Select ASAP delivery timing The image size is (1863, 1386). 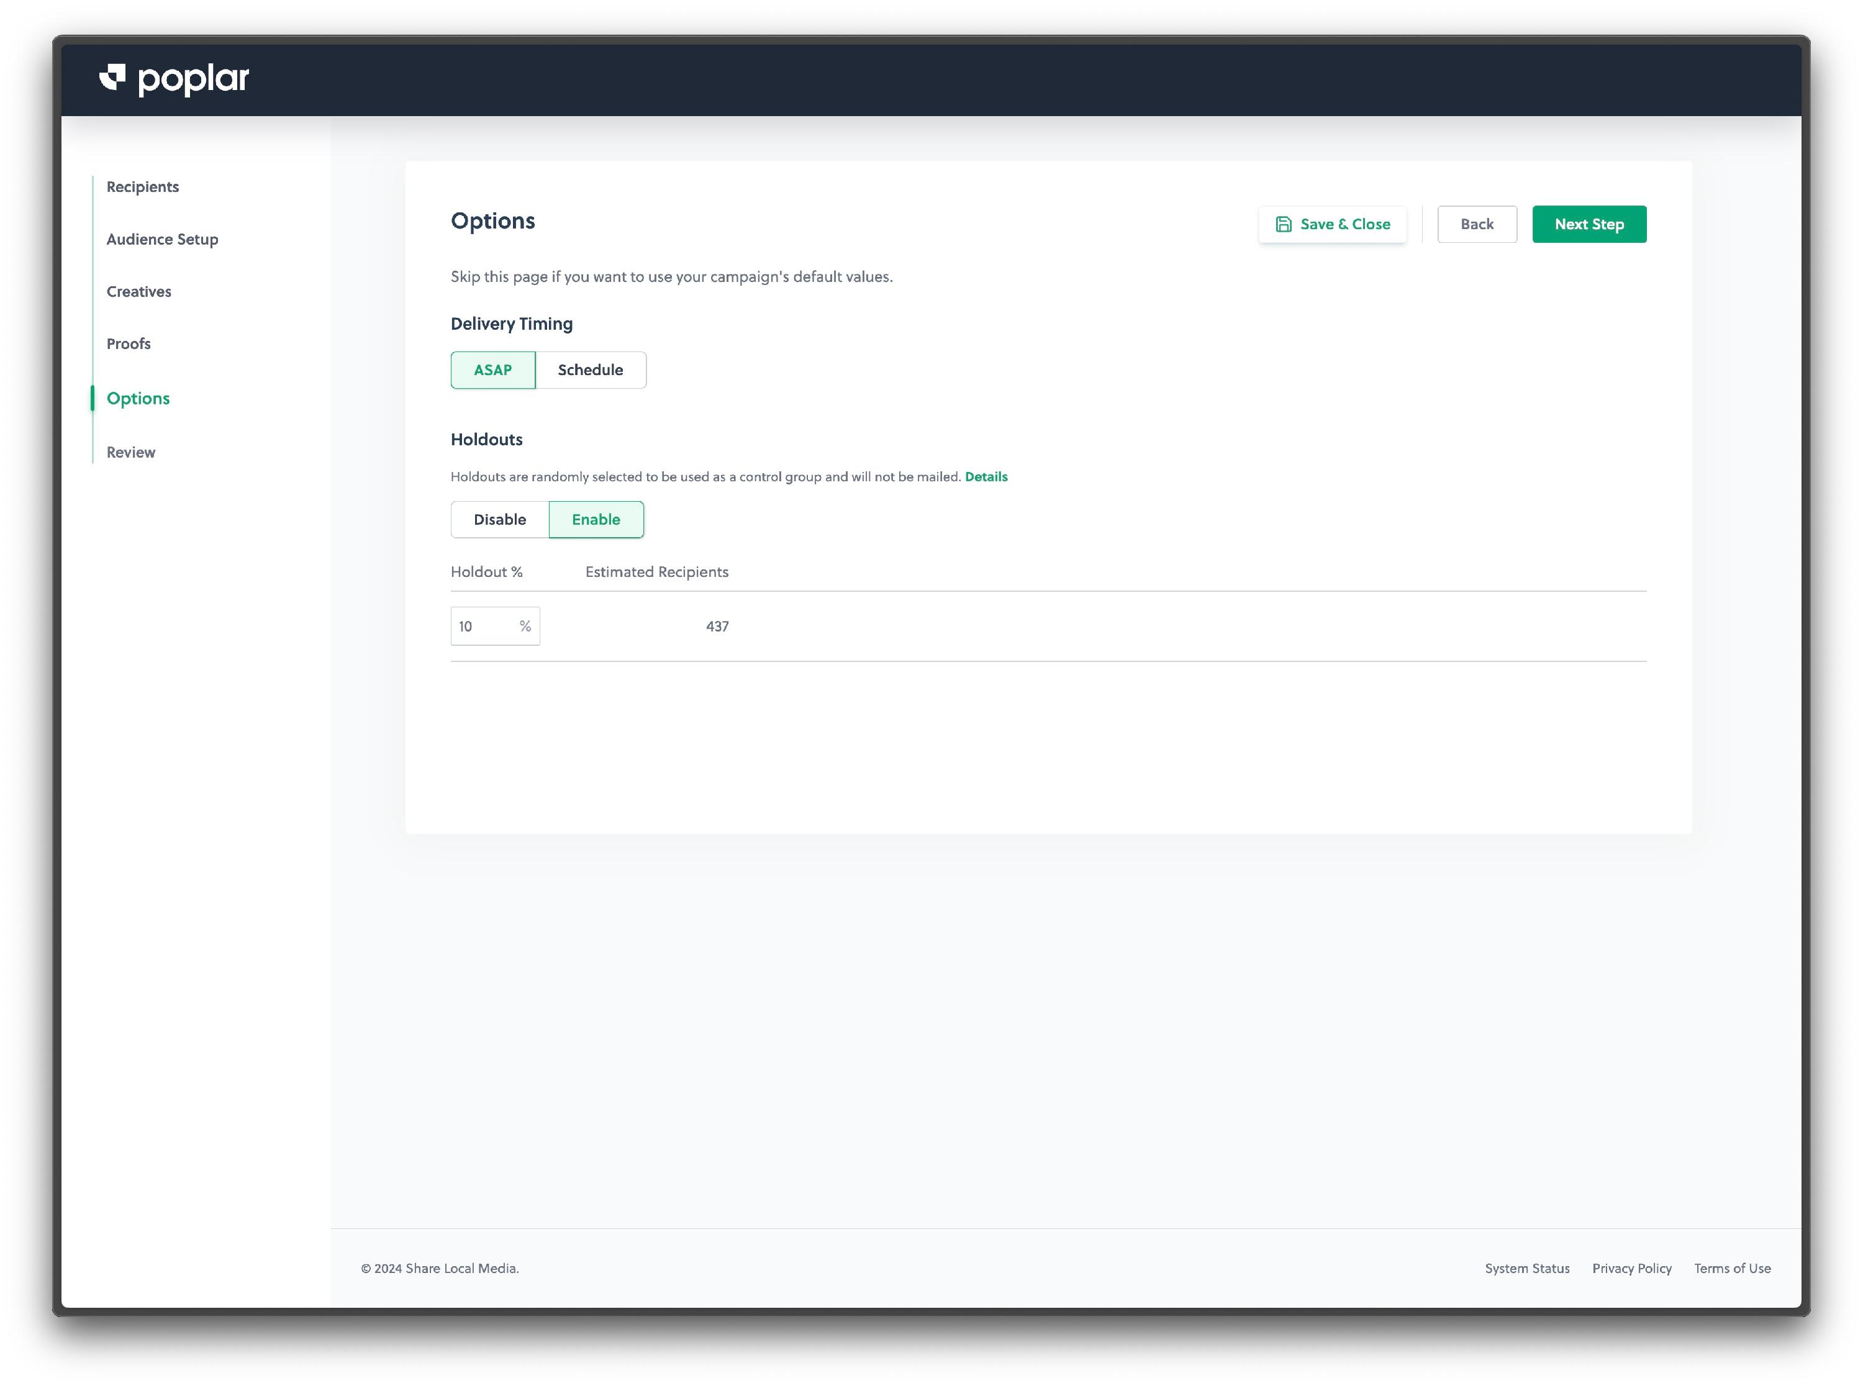coord(492,370)
